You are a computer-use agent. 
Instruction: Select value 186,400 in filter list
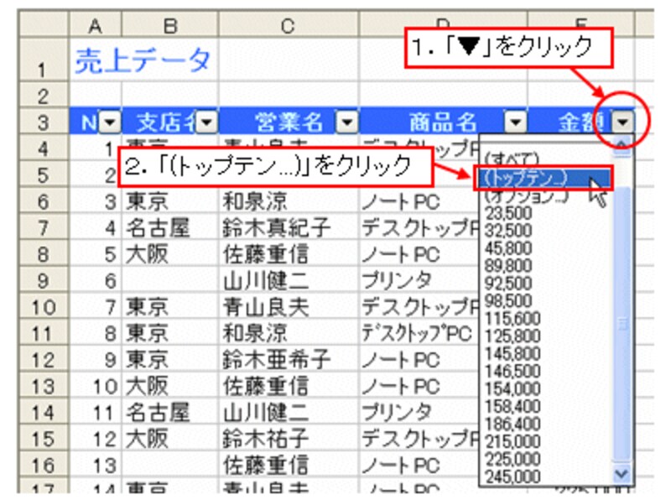[512, 424]
